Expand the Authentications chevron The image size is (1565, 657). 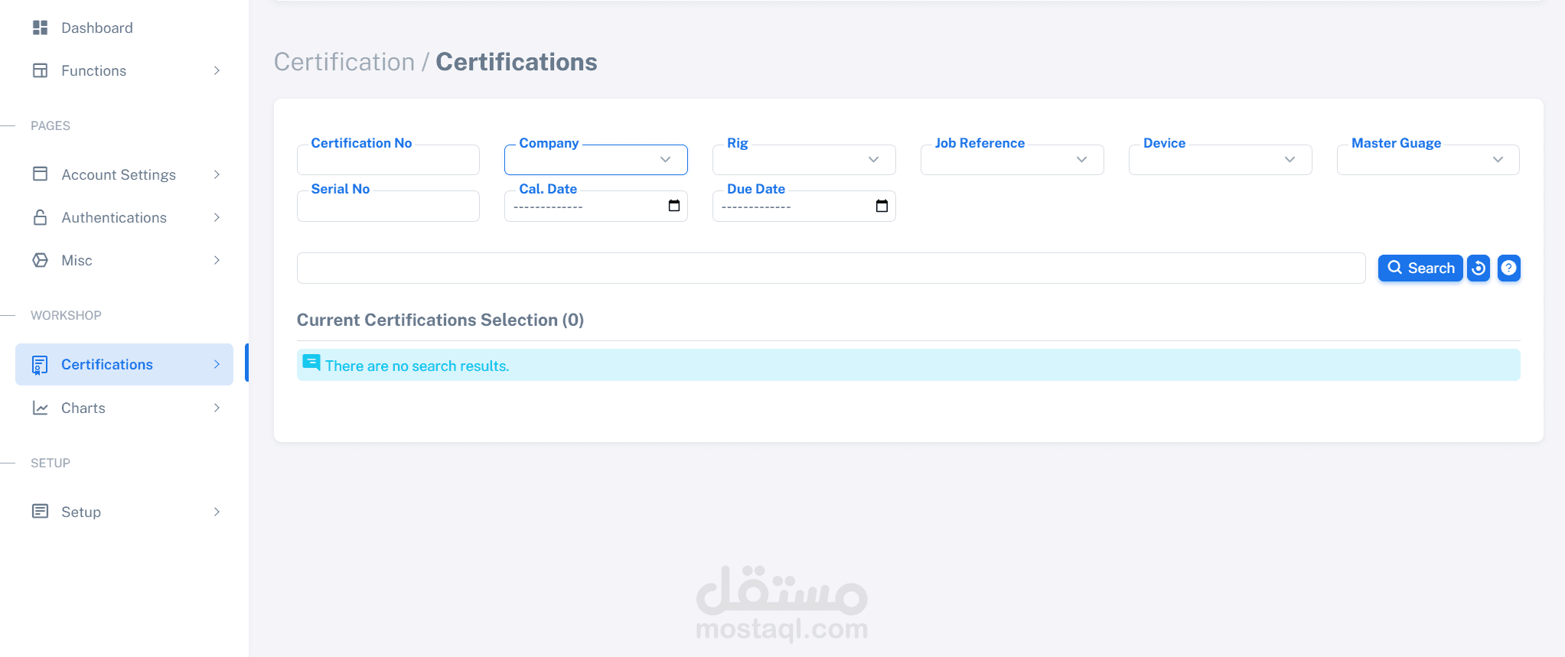pyautogui.click(x=217, y=217)
